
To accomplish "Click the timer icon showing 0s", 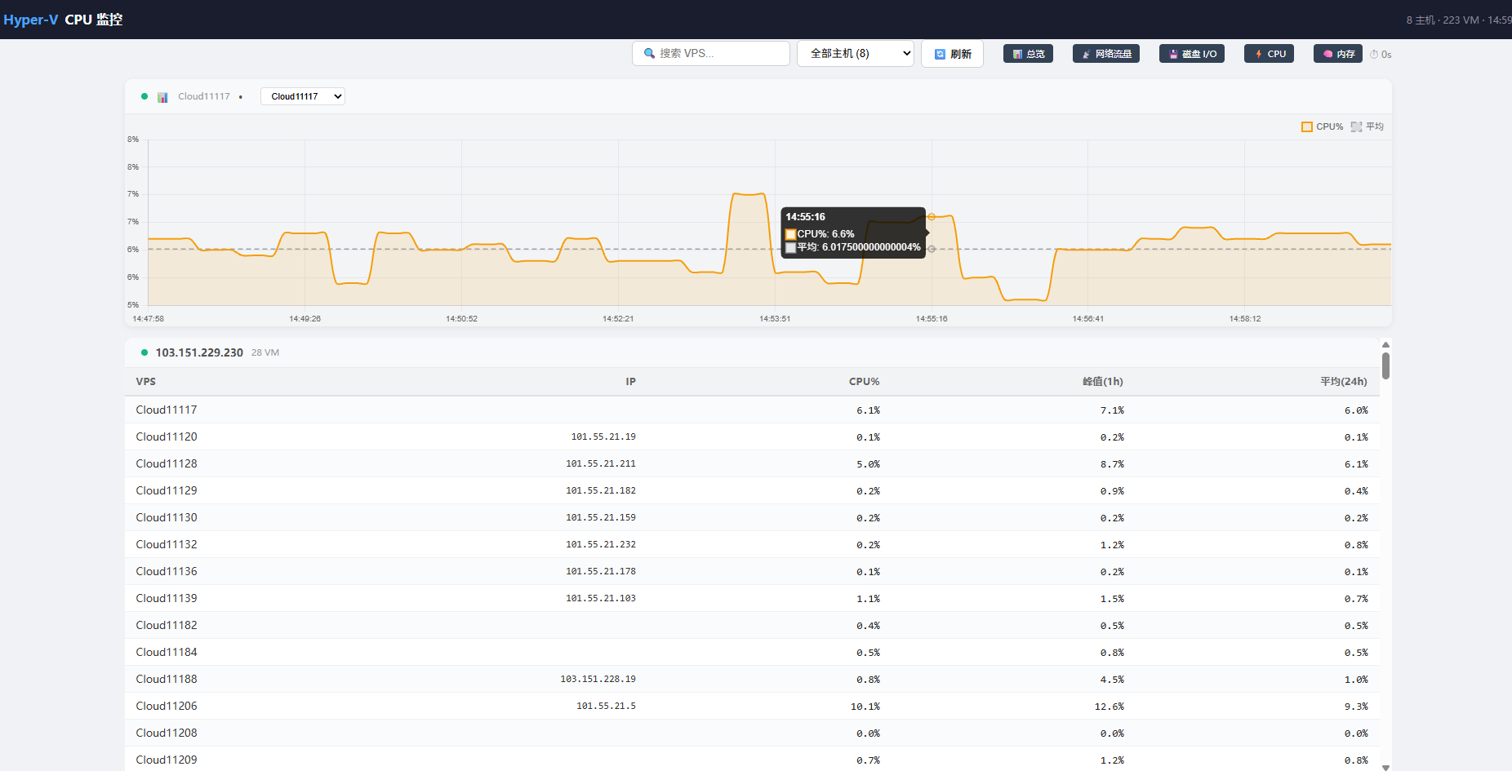I will point(1374,55).
